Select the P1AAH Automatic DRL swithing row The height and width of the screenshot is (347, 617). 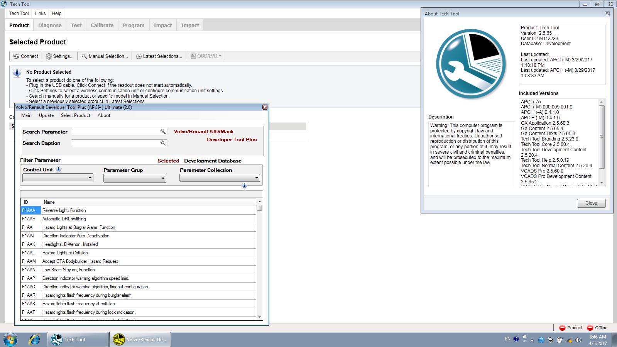point(138,219)
